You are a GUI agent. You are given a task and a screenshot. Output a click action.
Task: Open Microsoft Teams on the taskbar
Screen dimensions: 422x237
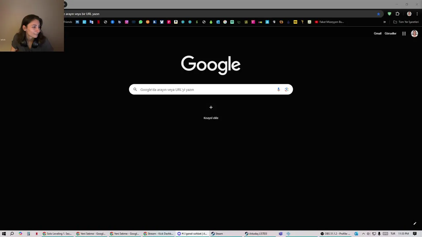point(281,234)
